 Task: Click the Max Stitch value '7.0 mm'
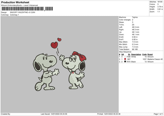click(x=135, y=42)
